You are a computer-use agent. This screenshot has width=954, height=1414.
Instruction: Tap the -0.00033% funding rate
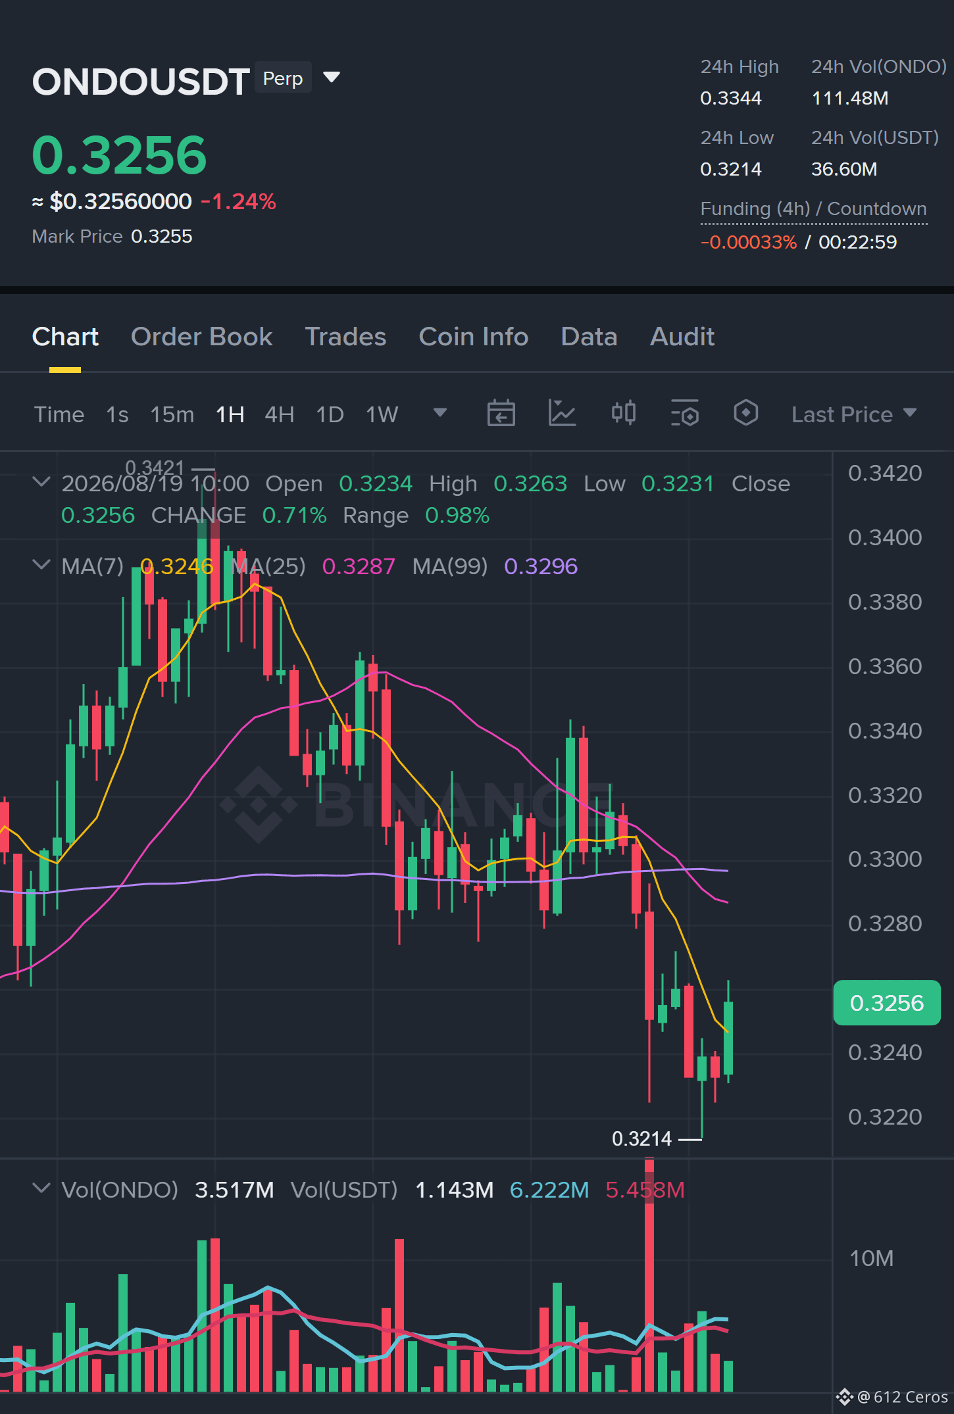[x=749, y=242]
